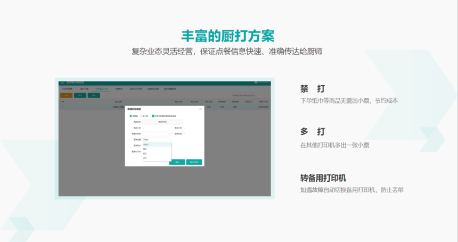Click the user account icon in teal header
The height and width of the screenshot is (242, 458).
[x=256, y=83]
